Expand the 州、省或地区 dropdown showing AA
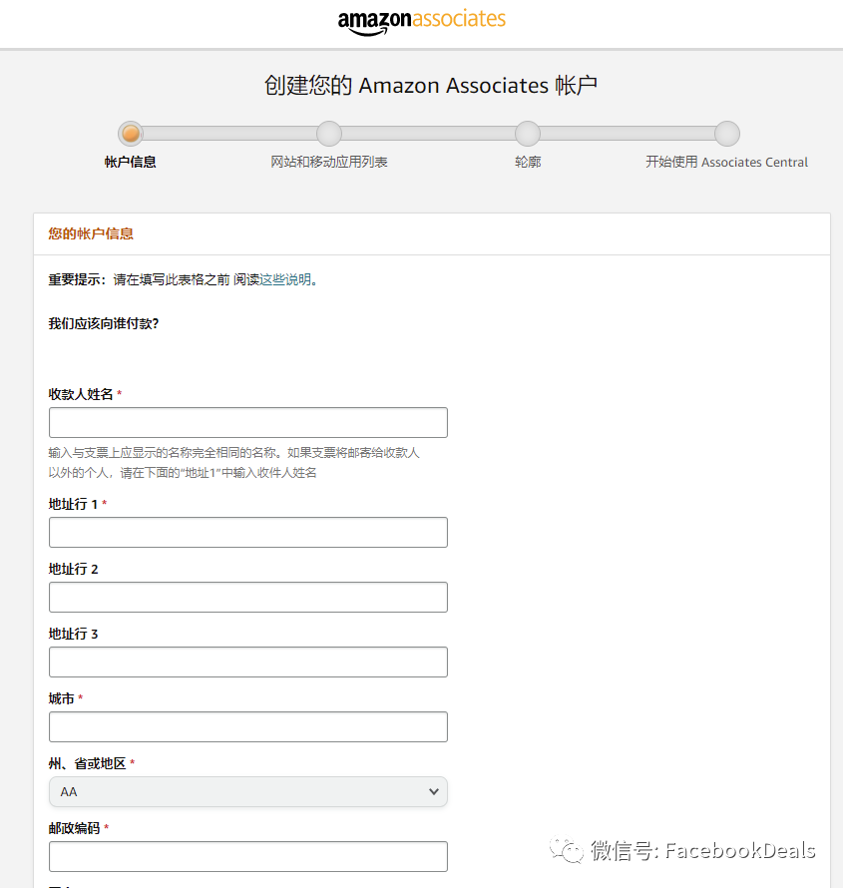 pos(248,792)
